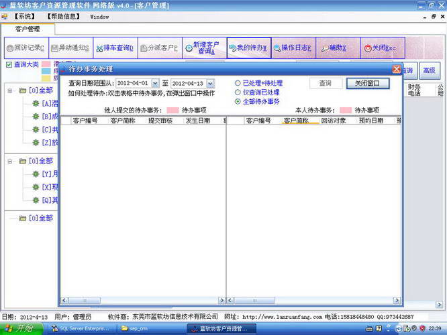Click pink swatch beside 查询大类
The image size is (447, 335).
(x=46, y=64)
